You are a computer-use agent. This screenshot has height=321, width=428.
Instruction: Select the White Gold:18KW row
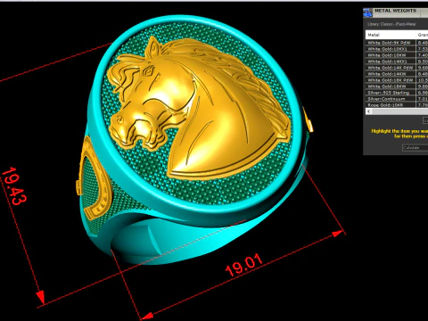point(397,86)
